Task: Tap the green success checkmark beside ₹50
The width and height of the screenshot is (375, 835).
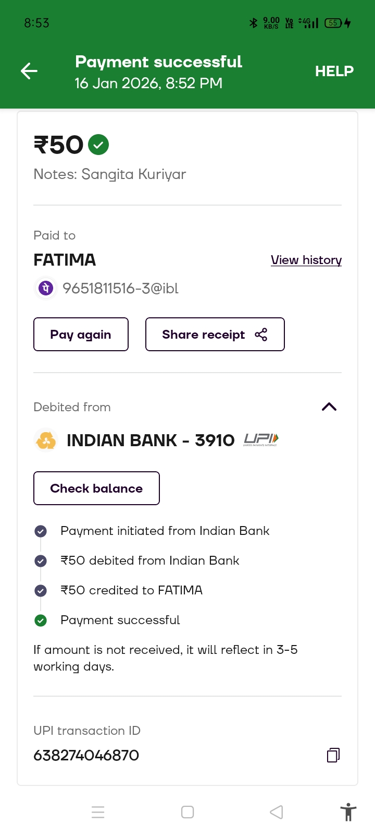Action: (x=98, y=145)
